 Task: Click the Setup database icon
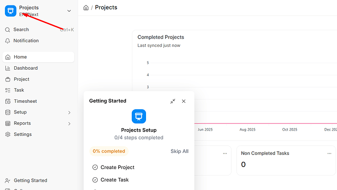click(8, 113)
